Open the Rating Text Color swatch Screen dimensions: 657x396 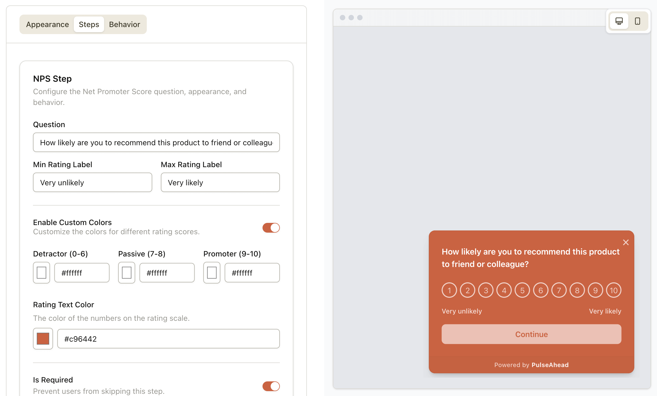coord(43,338)
